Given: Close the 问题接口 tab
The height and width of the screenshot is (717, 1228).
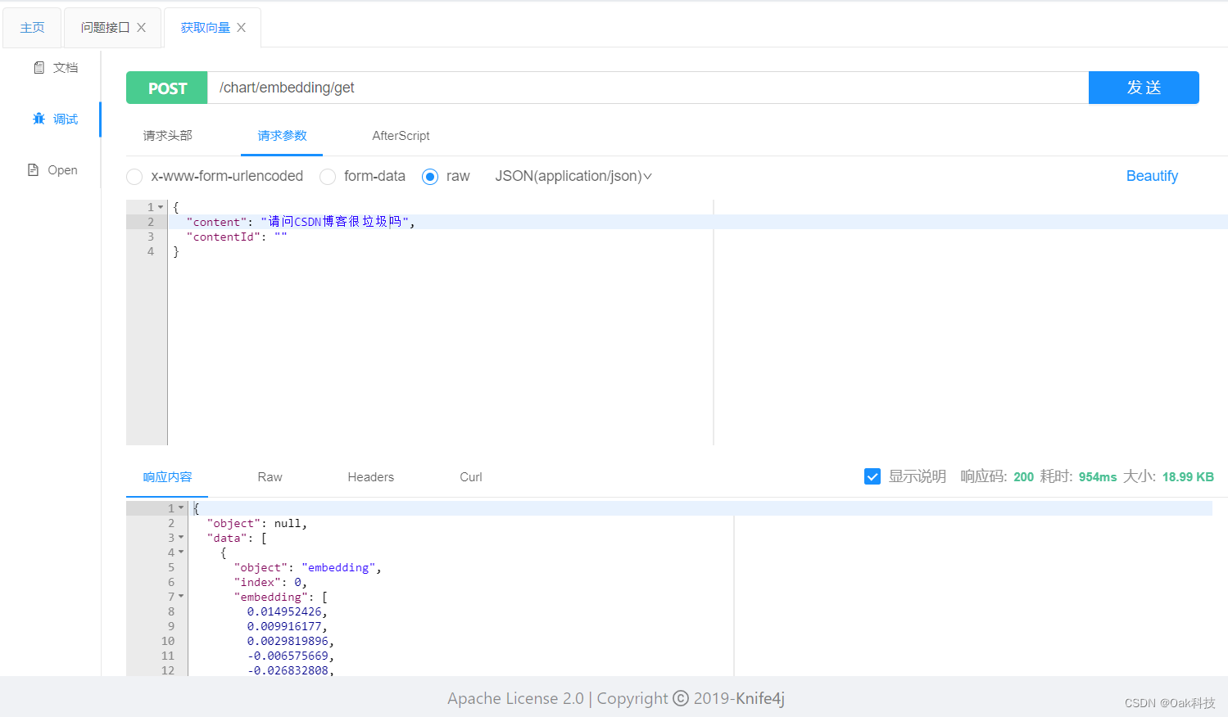Looking at the screenshot, I should (x=142, y=27).
